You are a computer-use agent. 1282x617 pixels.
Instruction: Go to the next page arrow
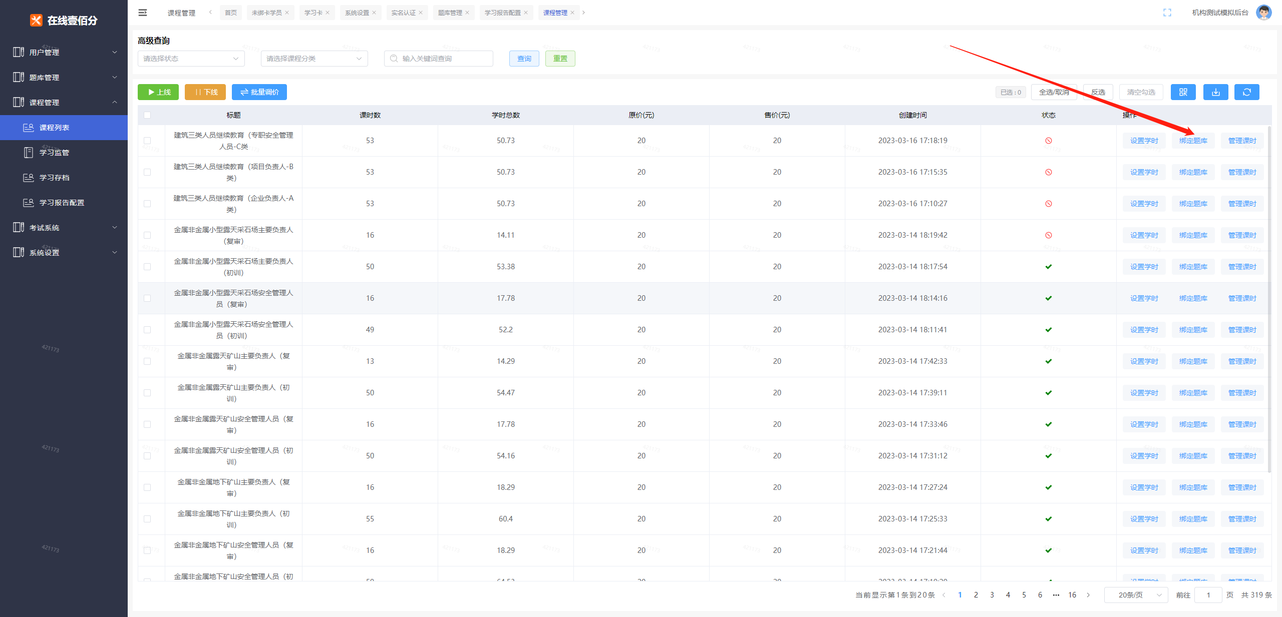tap(1088, 595)
